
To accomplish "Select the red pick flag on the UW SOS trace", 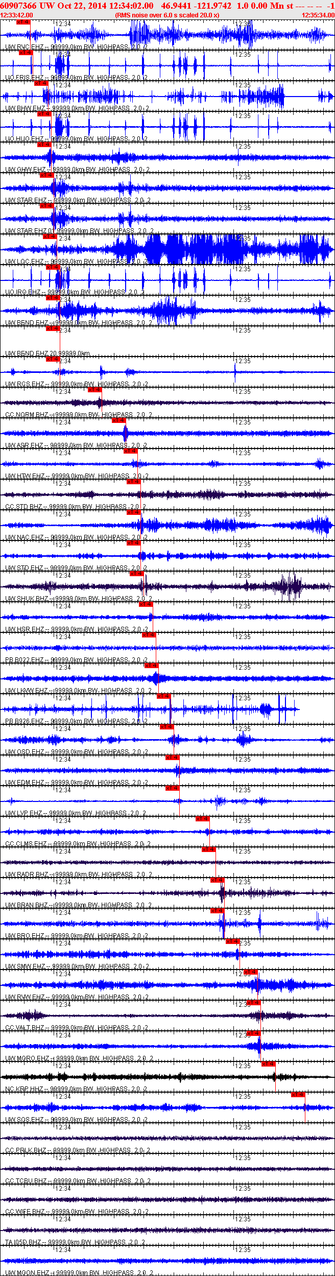I will pyautogui.click(x=298, y=1095).
